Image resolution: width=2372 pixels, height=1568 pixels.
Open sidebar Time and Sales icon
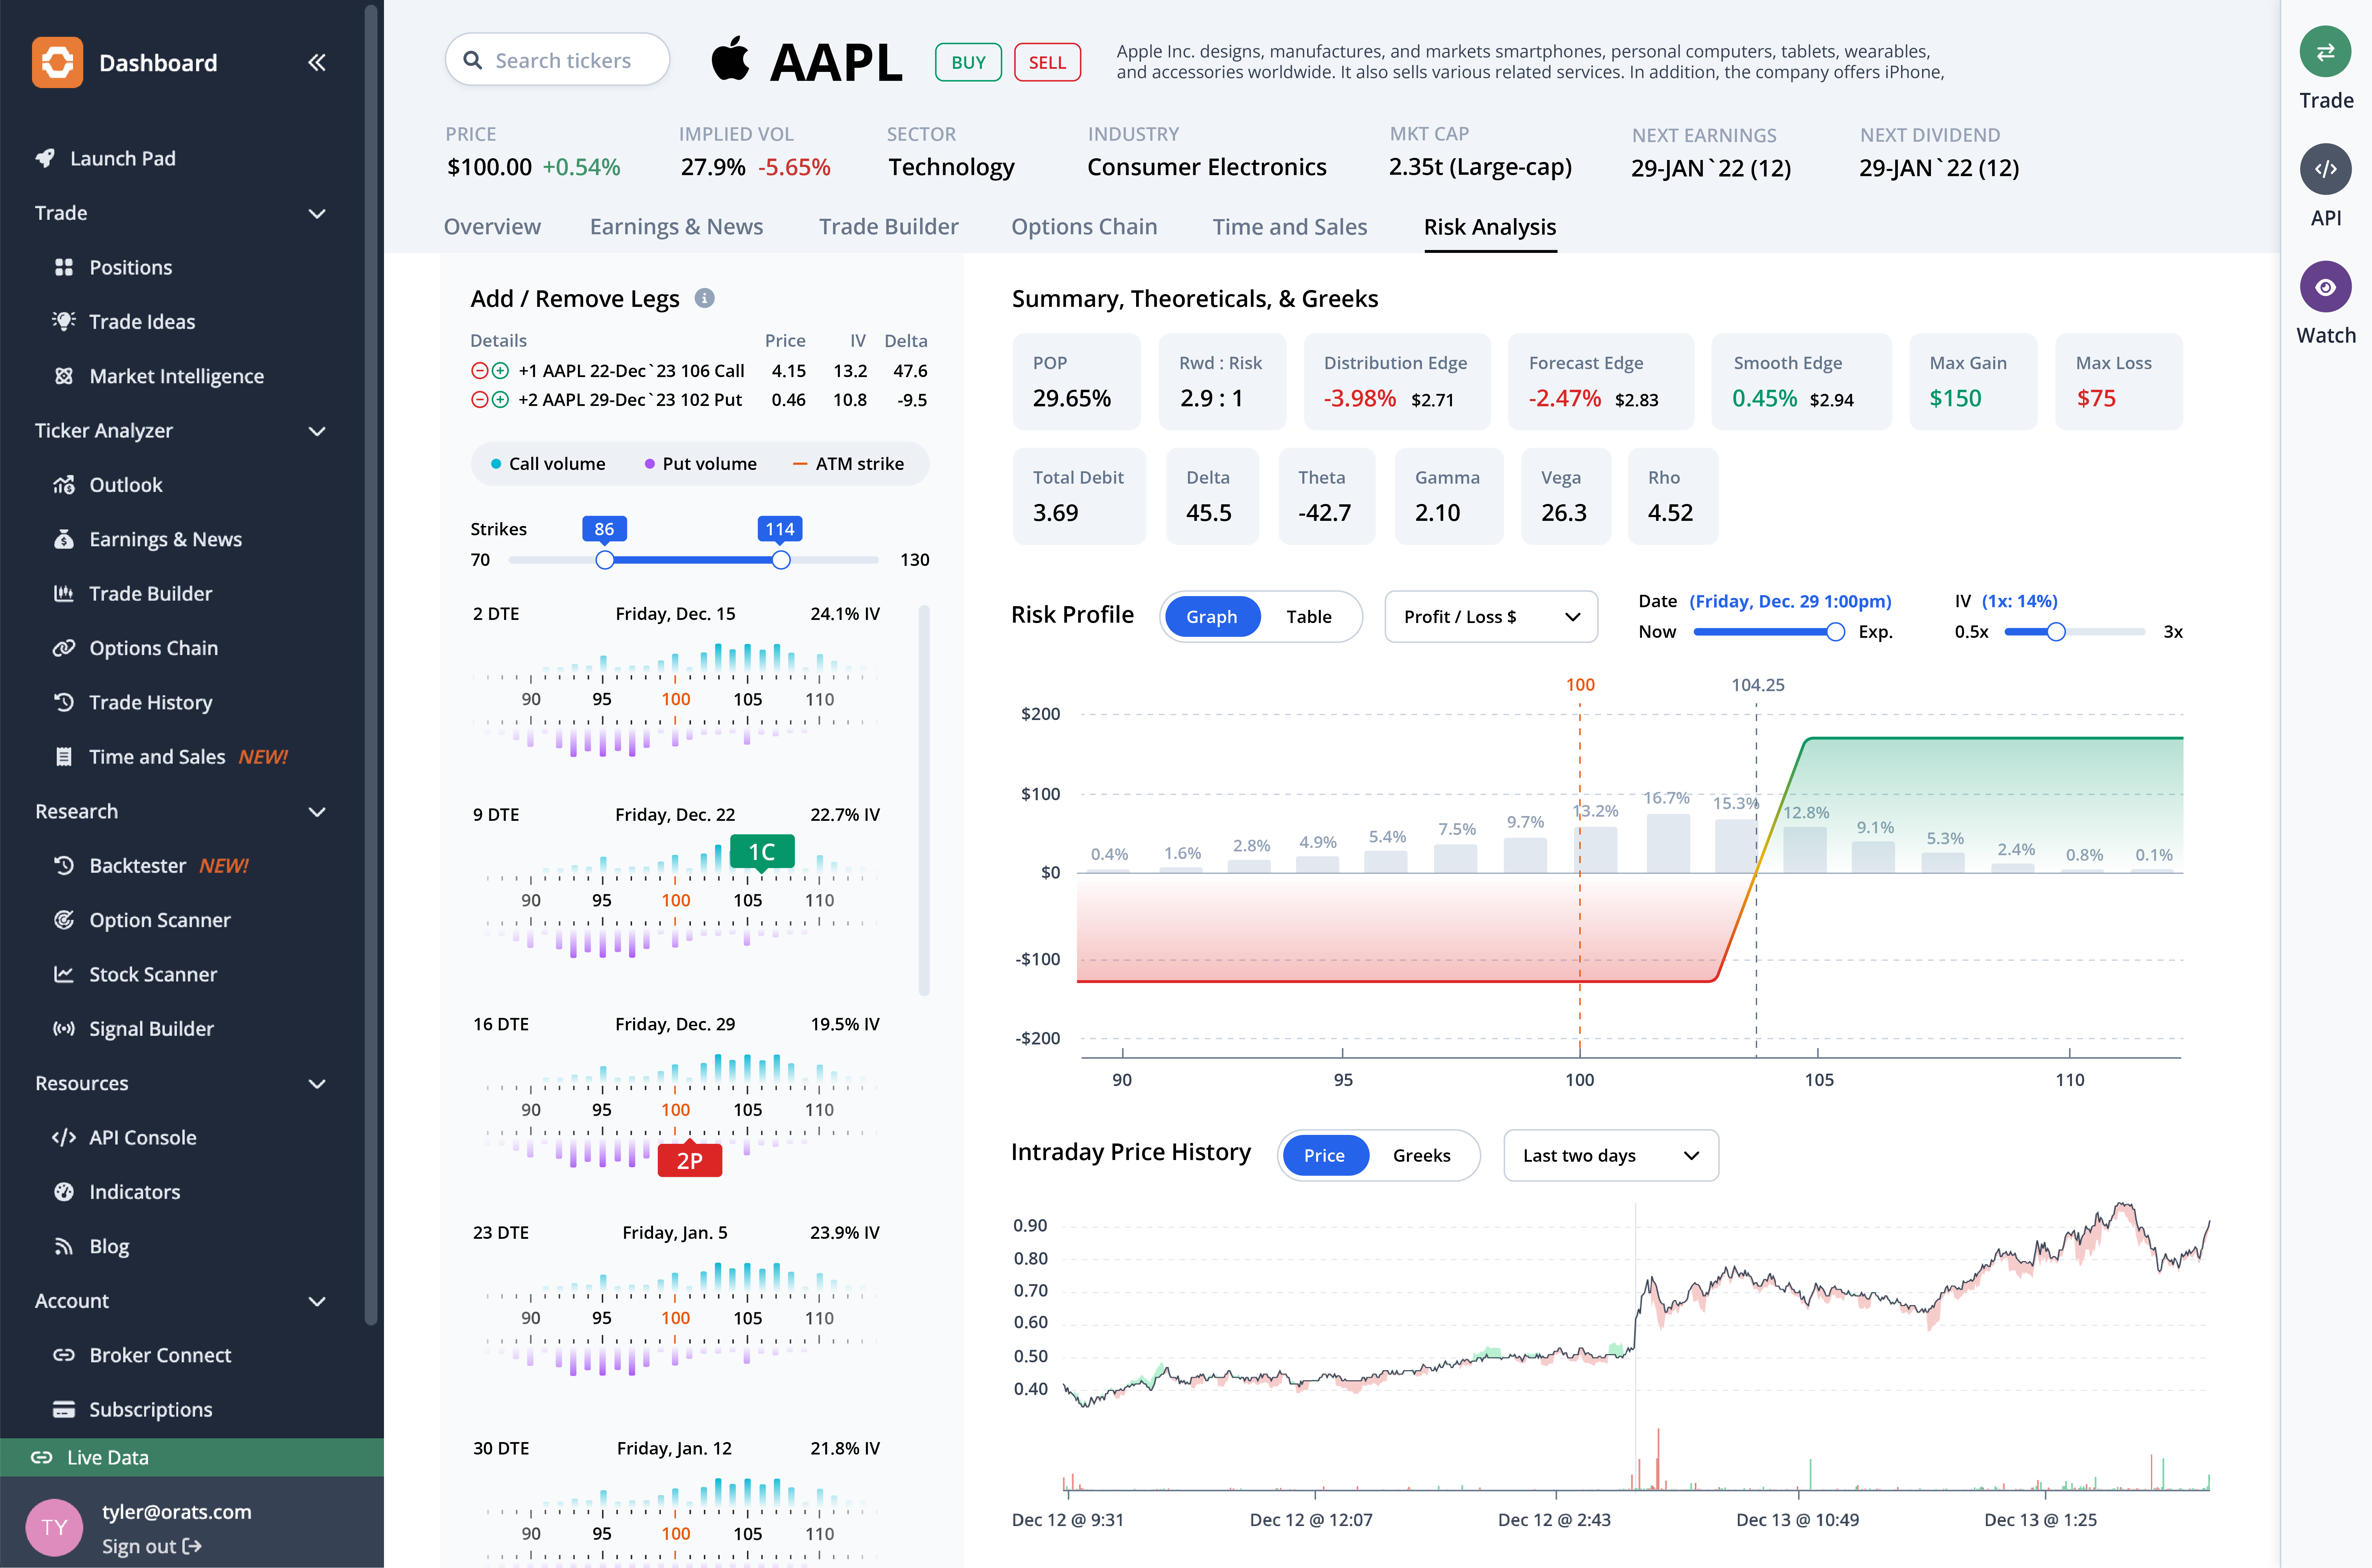click(x=64, y=757)
